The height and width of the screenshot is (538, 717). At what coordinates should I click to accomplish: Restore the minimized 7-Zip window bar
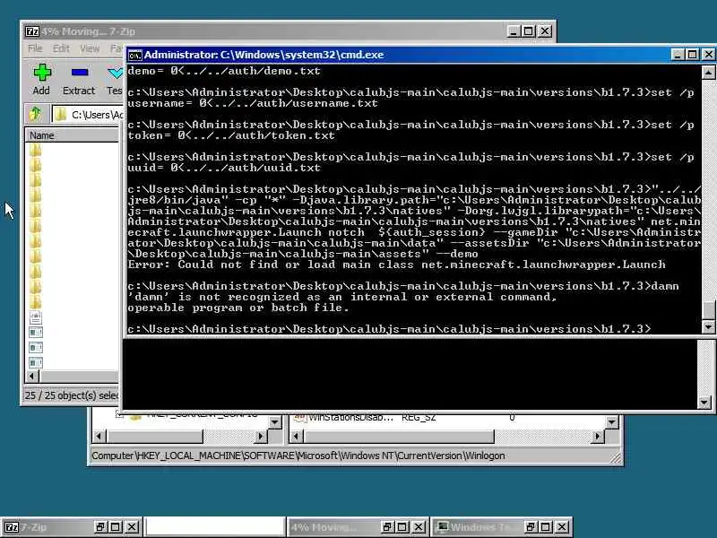coord(100,527)
